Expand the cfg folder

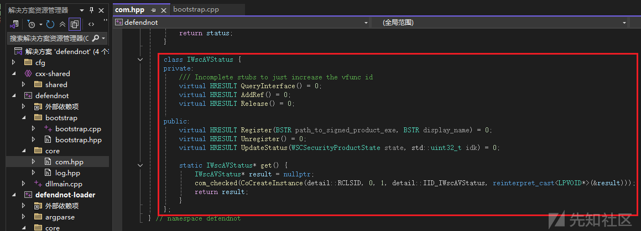pos(13,63)
